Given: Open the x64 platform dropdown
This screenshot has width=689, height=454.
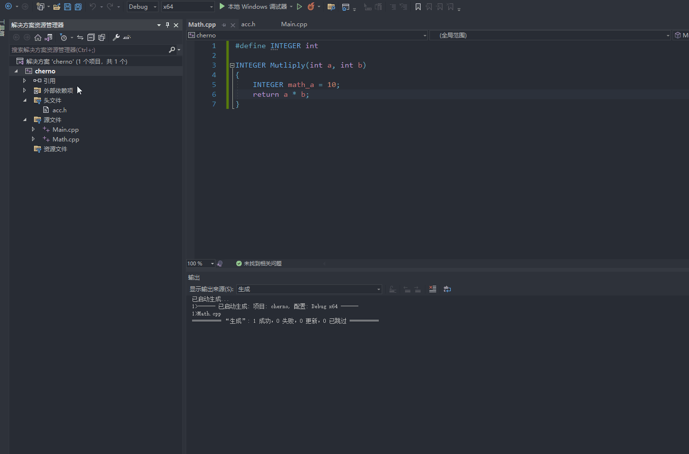Looking at the screenshot, I should pyautogui.click(x=188, y=7).
